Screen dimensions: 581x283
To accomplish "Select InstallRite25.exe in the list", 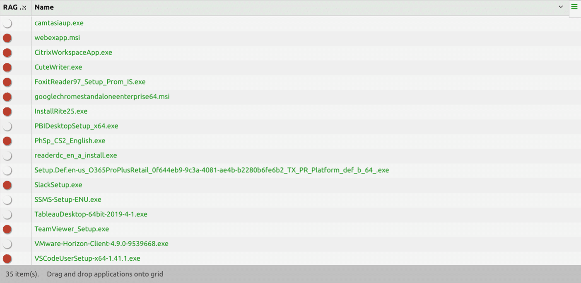I will point(61,111).
